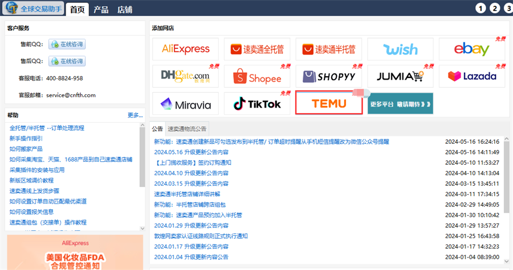Add a Shopee store
This screenshot has height=270, width=513.
pyautogui.click(x=257, y=76)
